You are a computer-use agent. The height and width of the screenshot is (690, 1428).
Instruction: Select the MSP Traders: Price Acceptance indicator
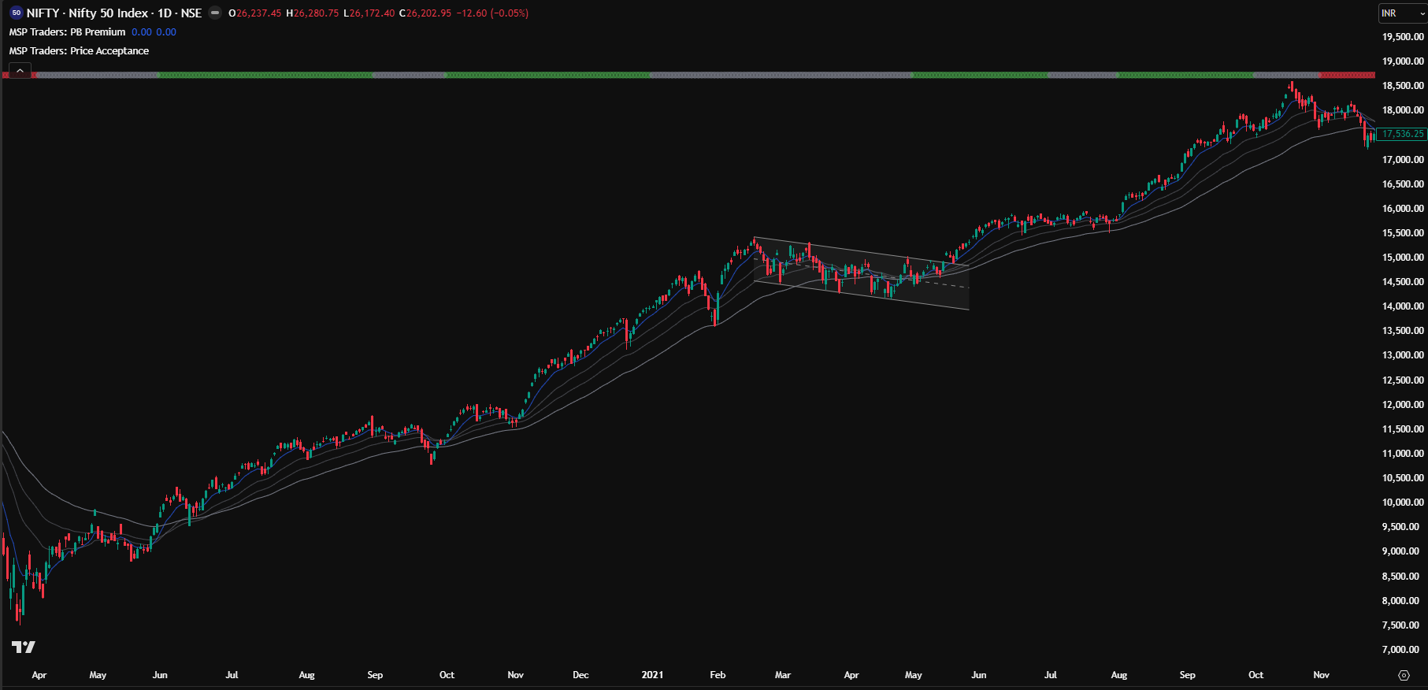point(79,51)
